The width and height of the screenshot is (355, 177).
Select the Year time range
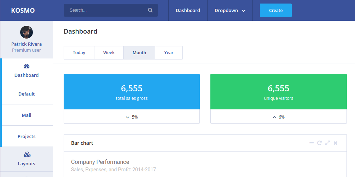[169, 53]
